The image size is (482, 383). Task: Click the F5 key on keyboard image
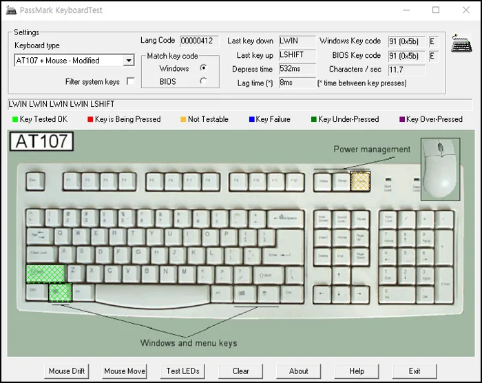pos(155,181)
